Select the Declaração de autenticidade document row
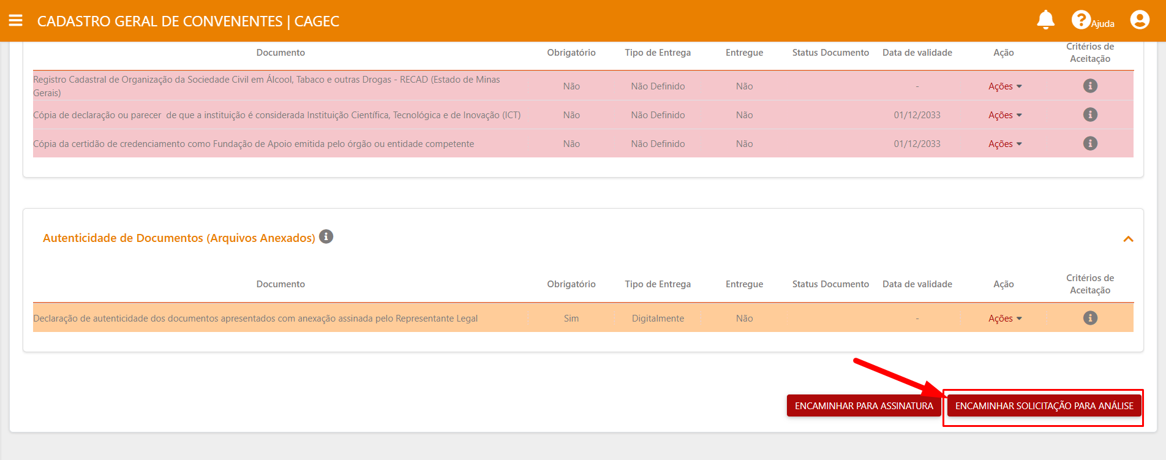Viewport: 1166px width, 460px height. click(x=255, y=319)
